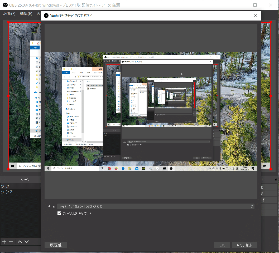Open the 画面 display selection dropdown

(x=156, y=206)
